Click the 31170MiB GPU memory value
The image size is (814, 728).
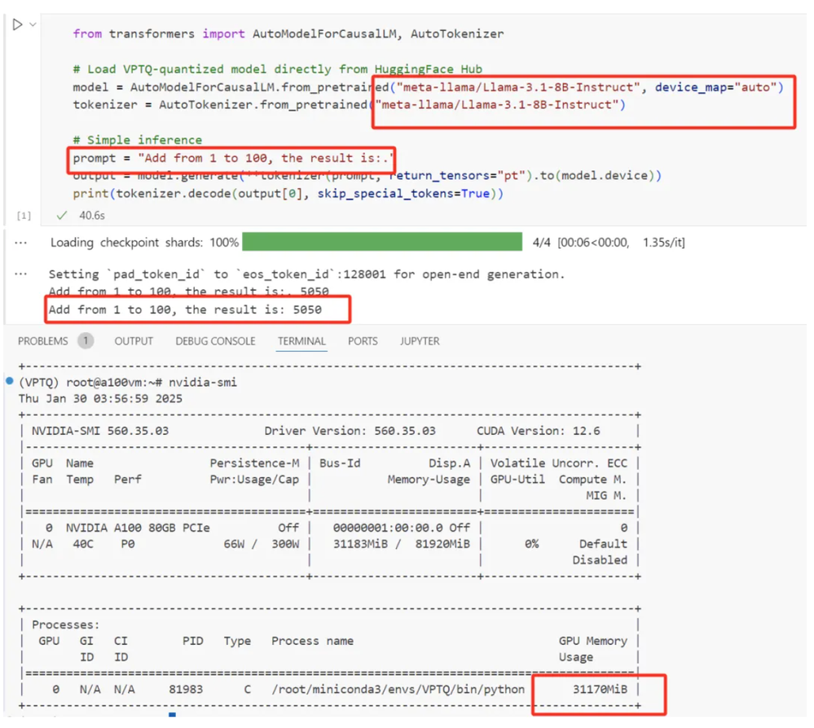(600, 689)
